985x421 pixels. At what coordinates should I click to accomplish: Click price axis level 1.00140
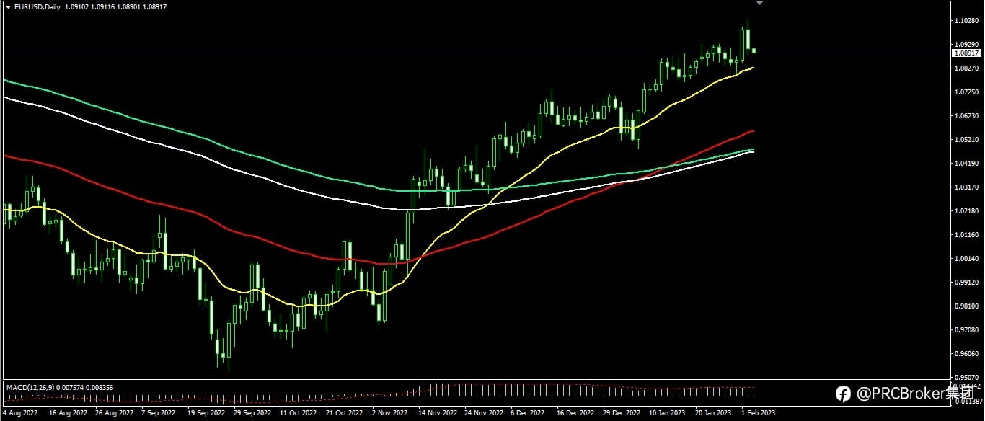pyautogui.click(x=966, y=258)
